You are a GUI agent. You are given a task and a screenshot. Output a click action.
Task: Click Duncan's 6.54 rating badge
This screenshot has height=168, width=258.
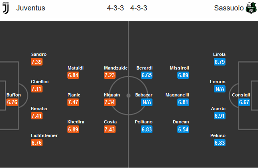pyautogui.click(x=183, y=129)
